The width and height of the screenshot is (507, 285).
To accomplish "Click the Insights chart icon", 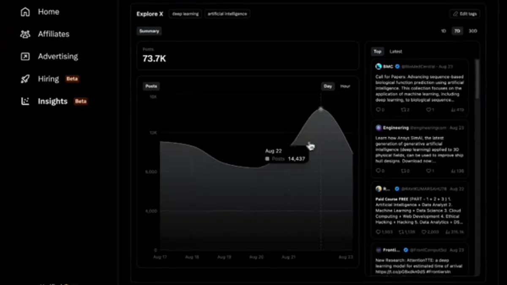I will tap(25, 101).
